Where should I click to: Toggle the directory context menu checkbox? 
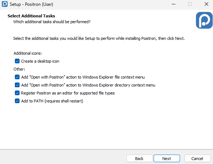pyautogui.click(x=17, y=85)
